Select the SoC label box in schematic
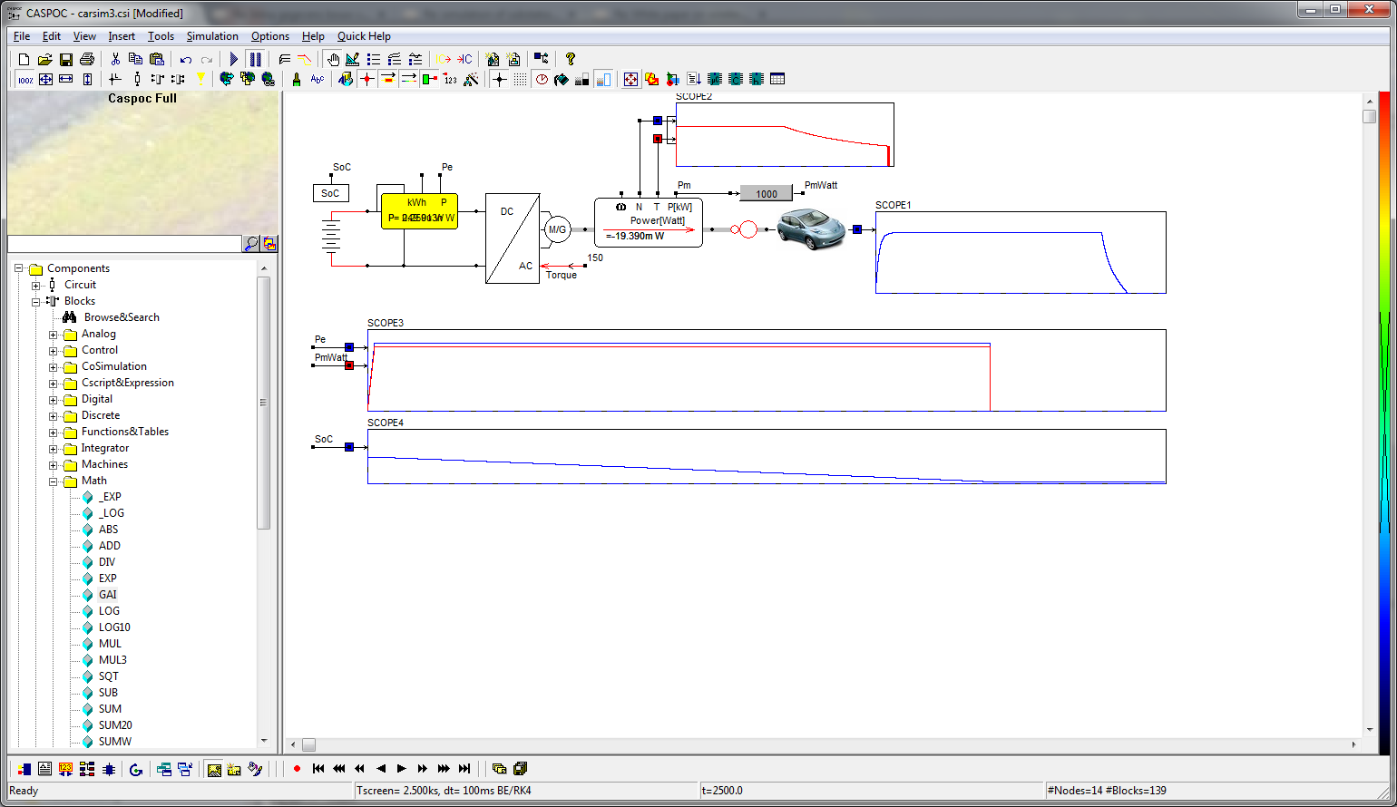 [x=330, y=193]
